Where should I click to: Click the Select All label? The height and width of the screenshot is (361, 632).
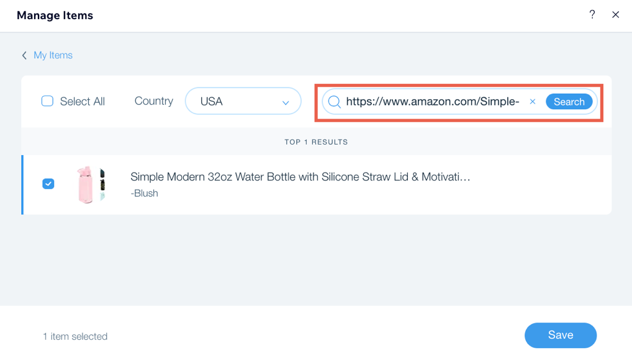82,102
